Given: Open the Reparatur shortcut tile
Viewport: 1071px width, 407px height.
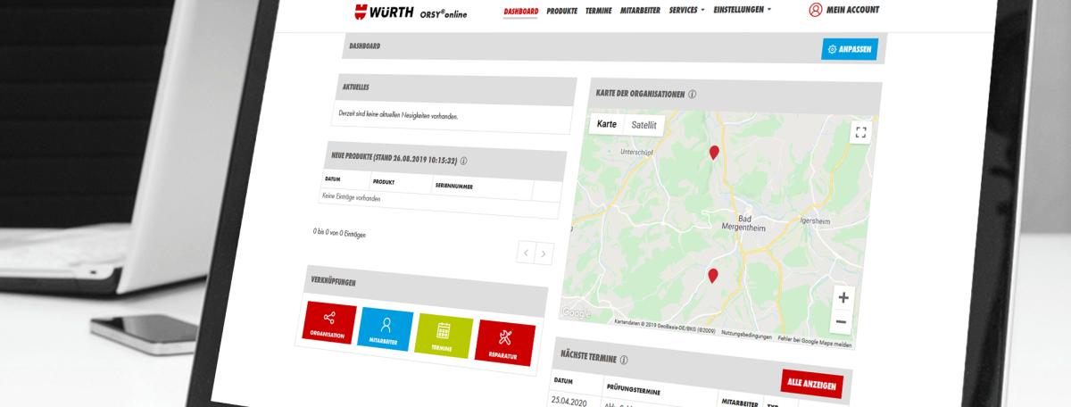Looking at the screenshot, I should click(504, 343).
